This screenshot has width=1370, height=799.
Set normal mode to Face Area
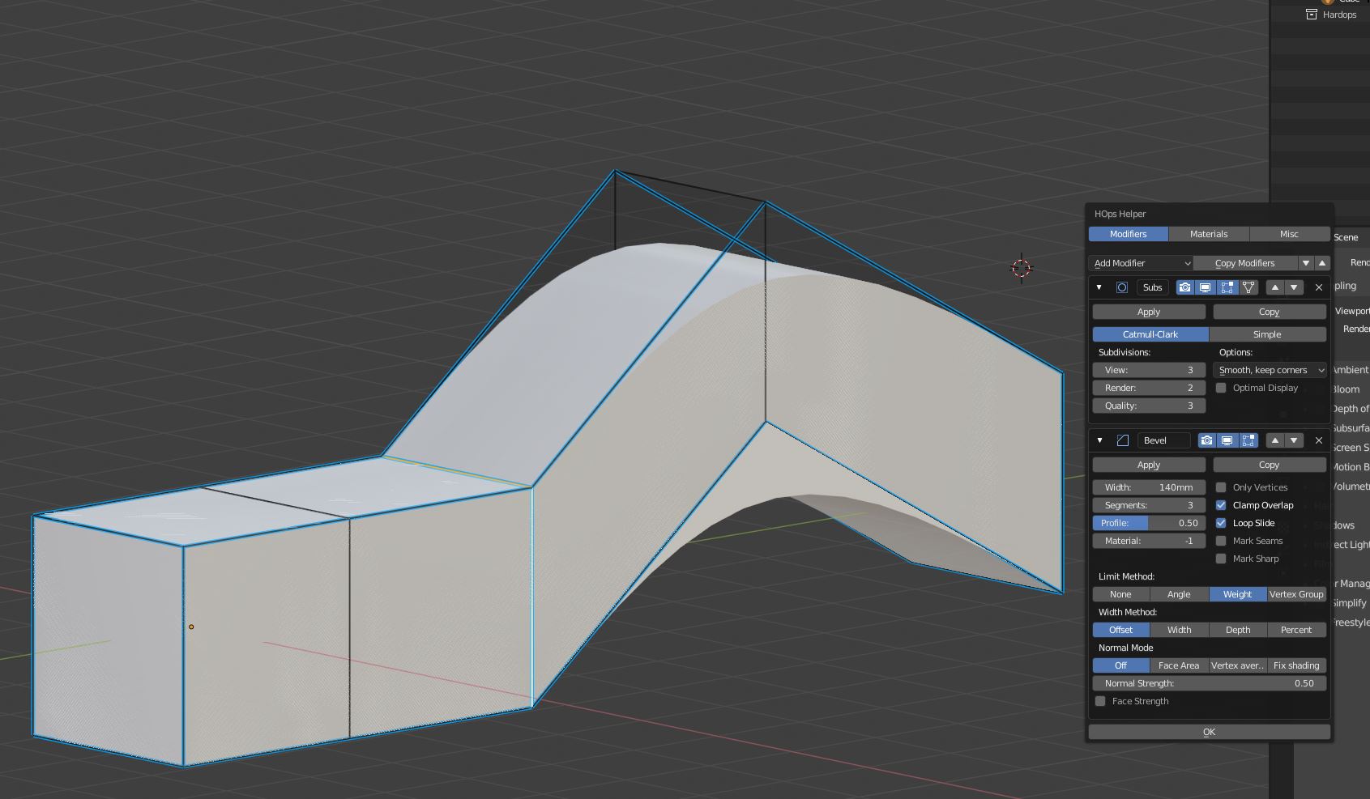pos(1179,665)
